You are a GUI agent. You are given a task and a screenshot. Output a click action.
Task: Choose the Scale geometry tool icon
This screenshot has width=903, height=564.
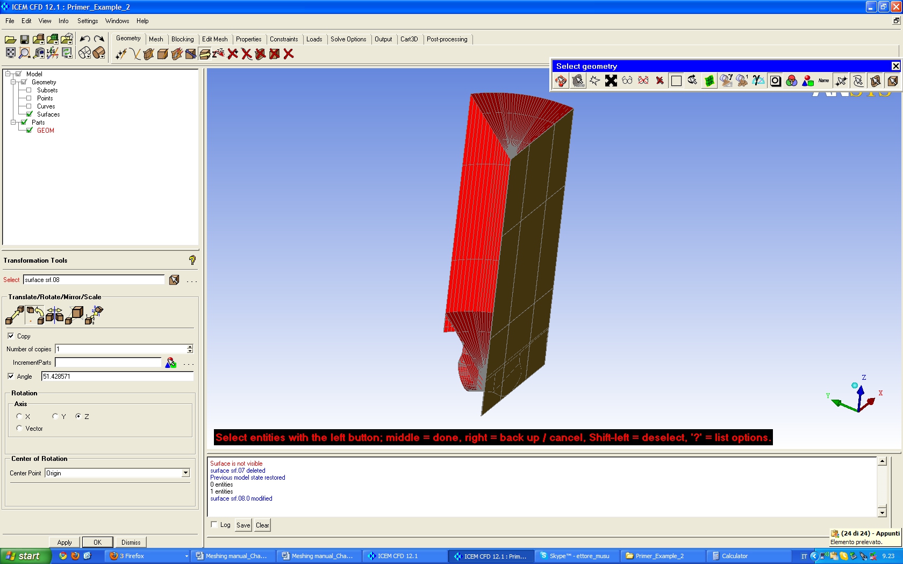[x=74, y=315]
